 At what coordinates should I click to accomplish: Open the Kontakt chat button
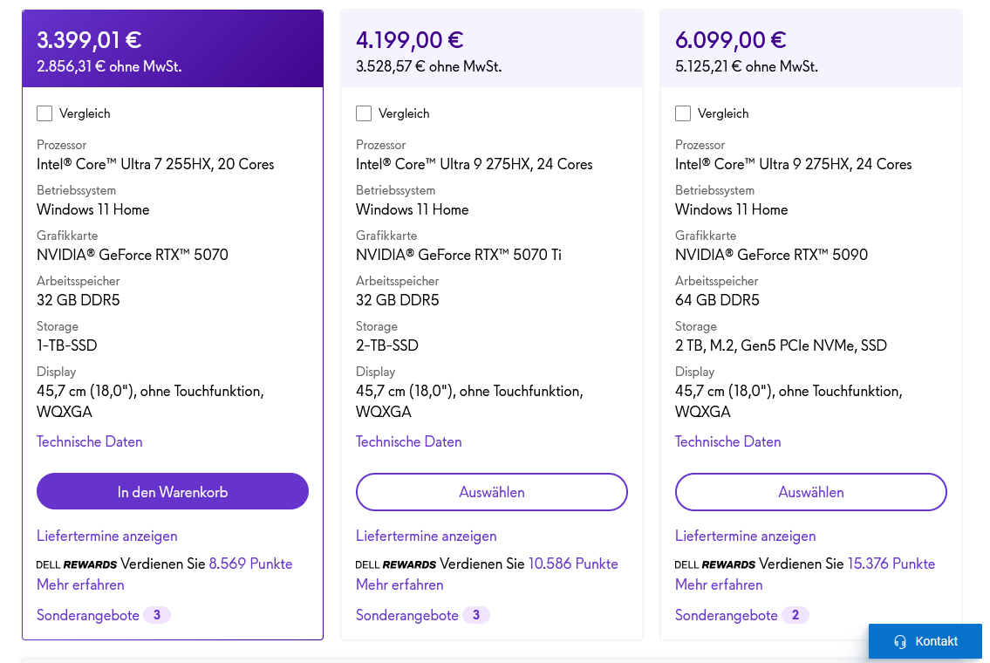(926, 641)
